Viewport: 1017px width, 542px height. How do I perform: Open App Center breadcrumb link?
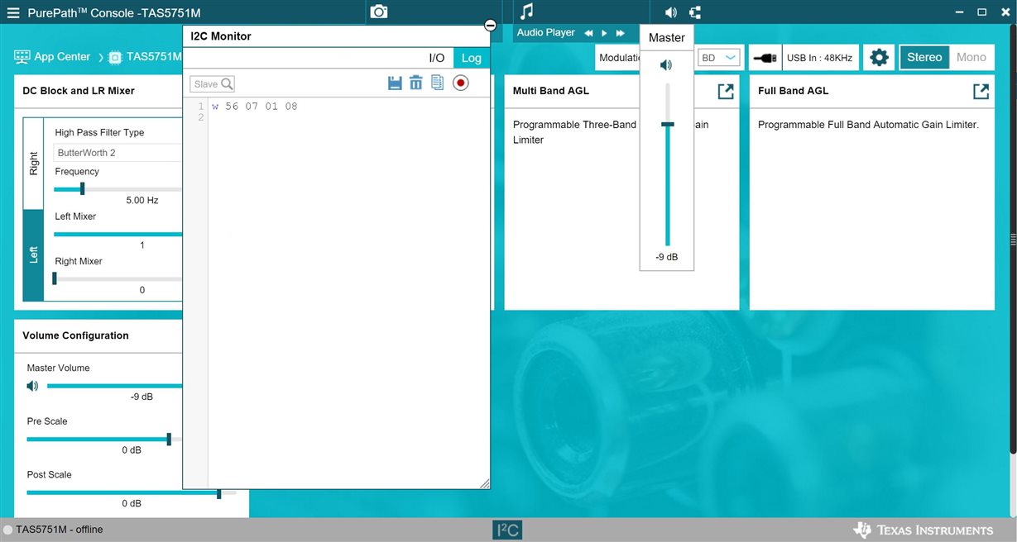coord(62,57)
